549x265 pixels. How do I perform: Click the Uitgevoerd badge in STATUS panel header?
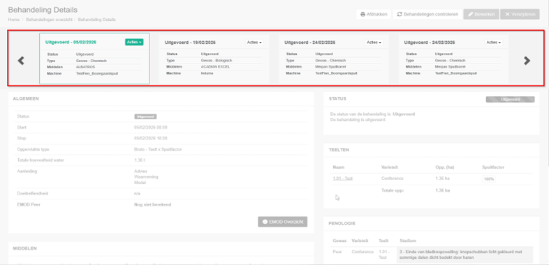510,99
